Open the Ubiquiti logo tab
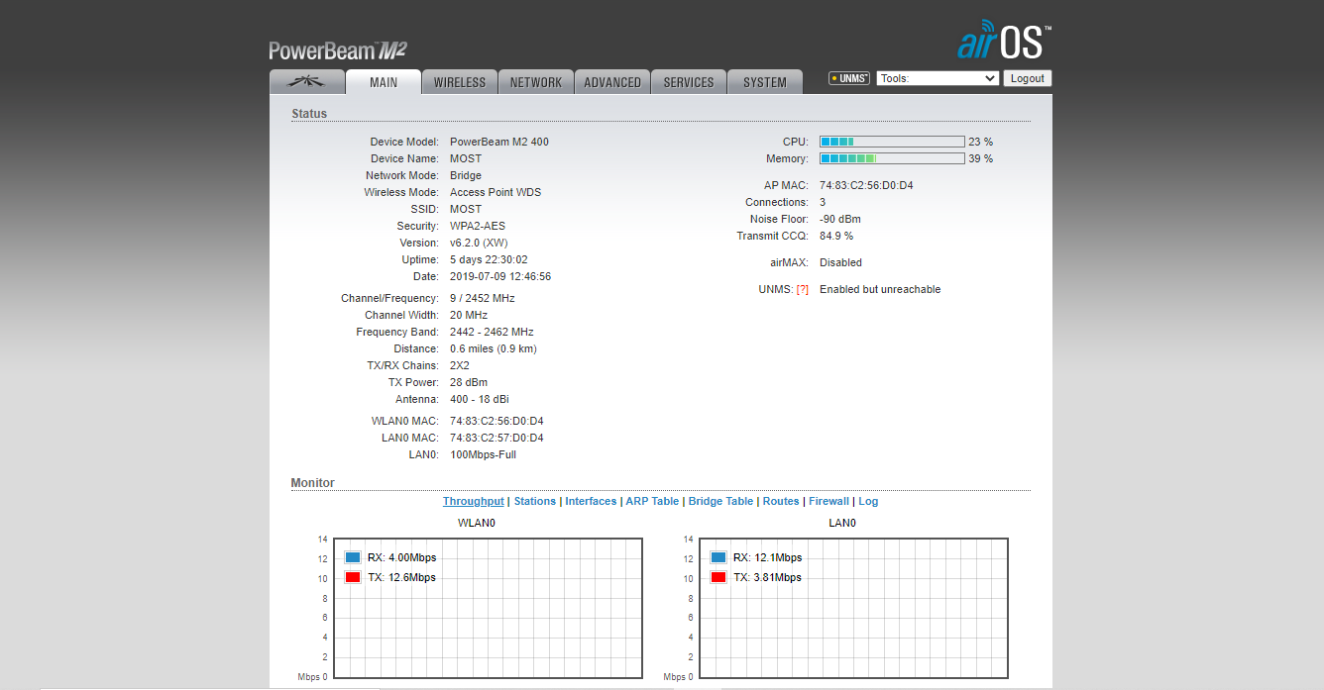This screenshot has width=1324, height=690. pos(307,82)
